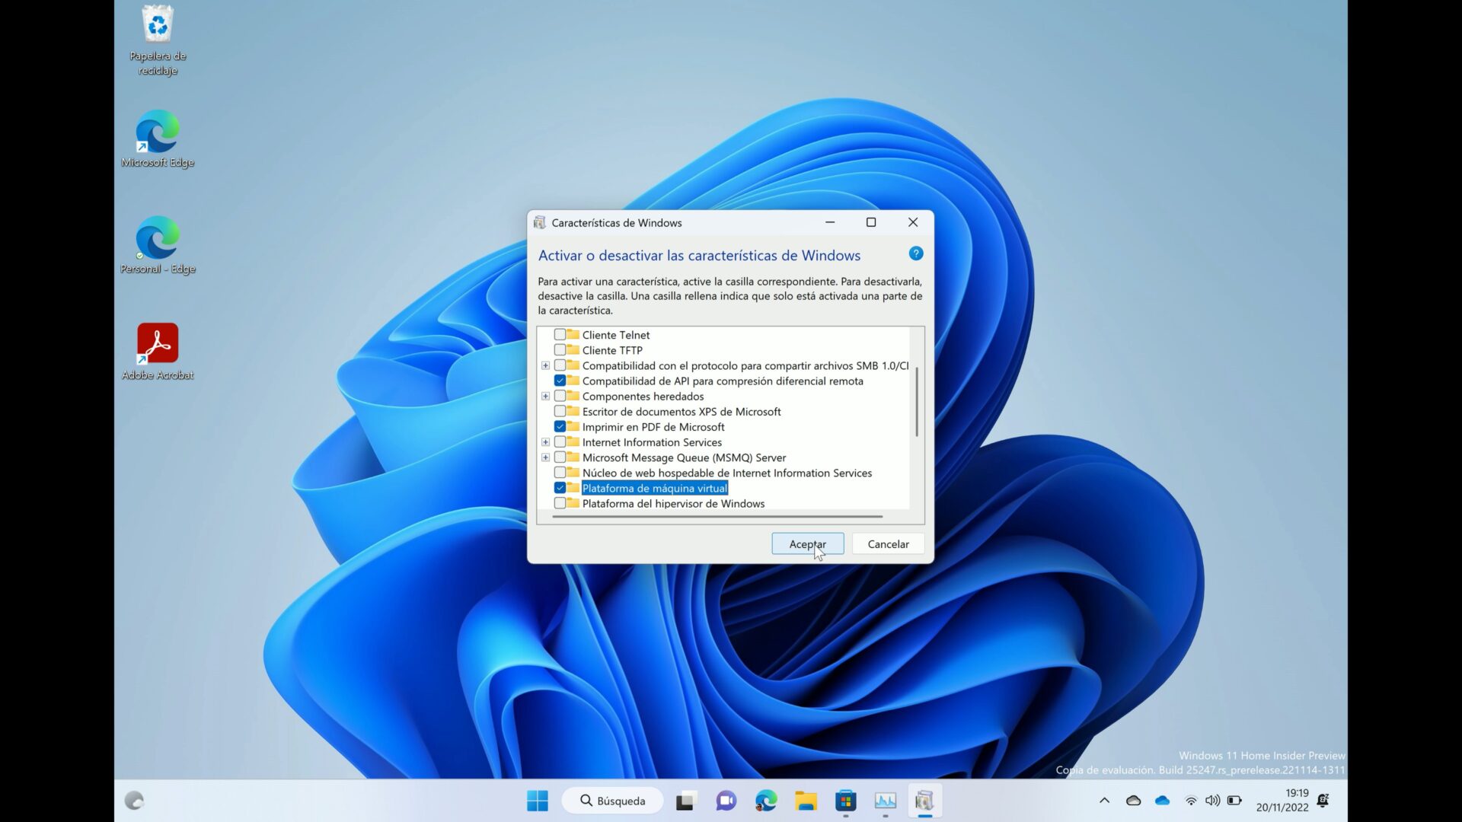This screenshot has width=1462, height=822.
Task: Launch Microsoft Edge from the taskbar
Action: click(767, 801)
